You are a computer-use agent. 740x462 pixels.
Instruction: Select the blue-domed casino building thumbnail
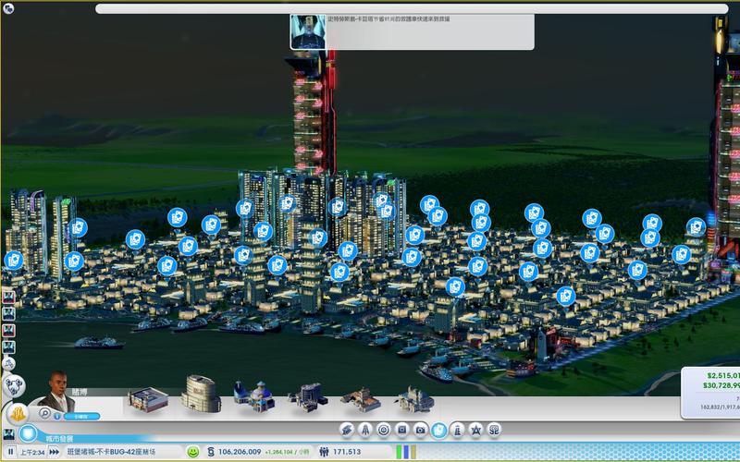(252, 397)
